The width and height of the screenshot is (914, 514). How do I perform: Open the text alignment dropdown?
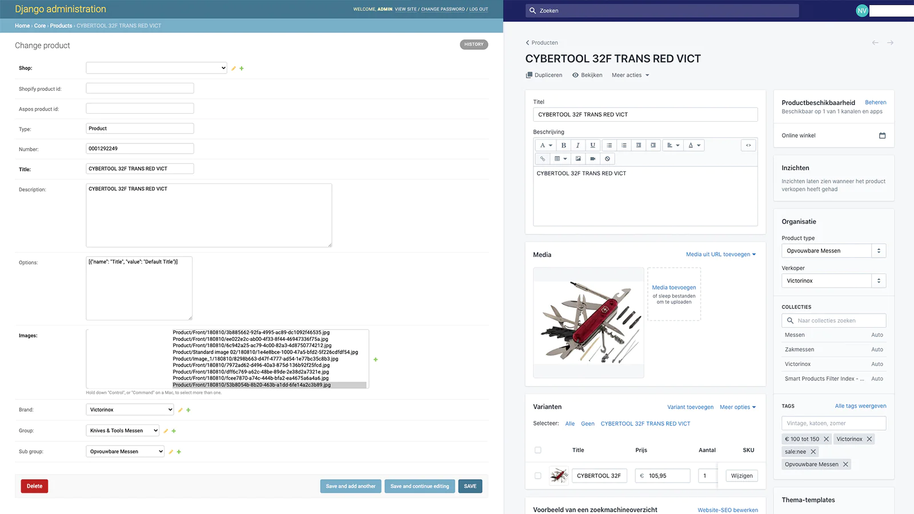click(x=673, y=145)
